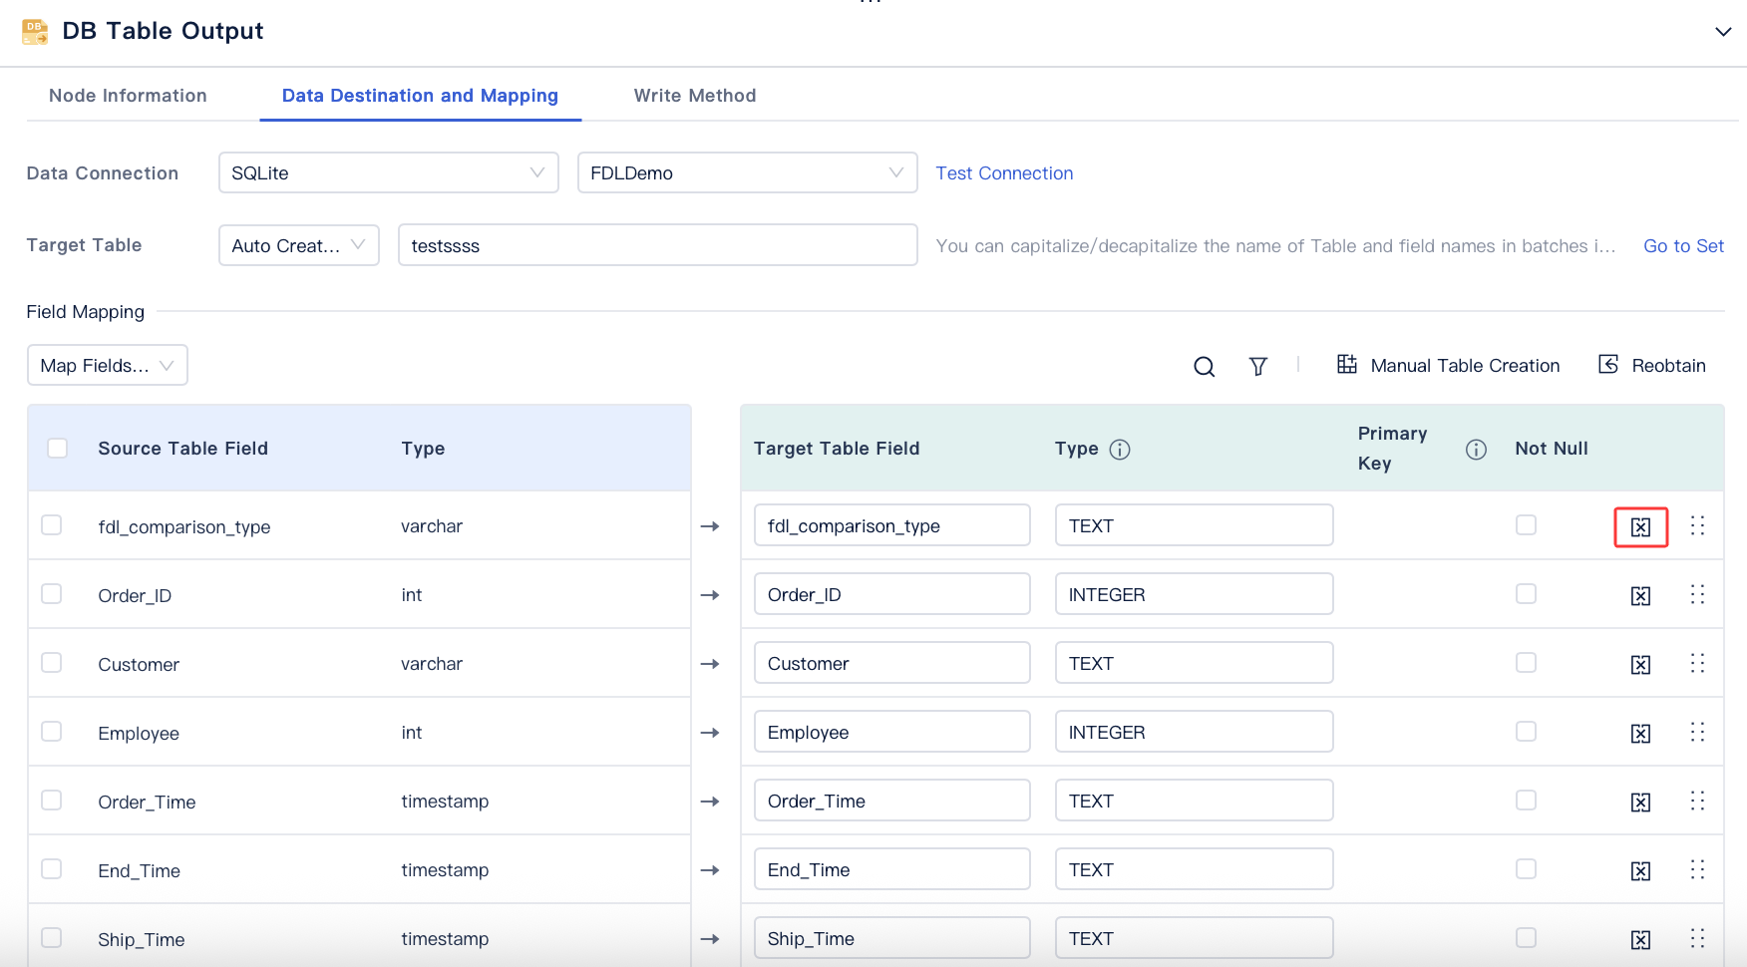
Task: Click the Test Connection link
Action: click(1004, 173)
